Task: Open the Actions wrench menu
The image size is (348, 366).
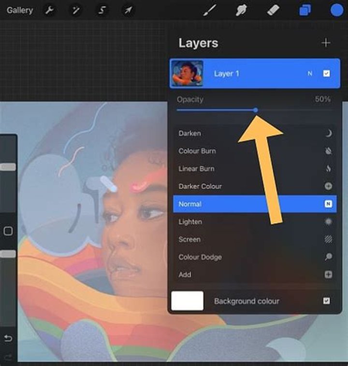Action: [50, 10]
